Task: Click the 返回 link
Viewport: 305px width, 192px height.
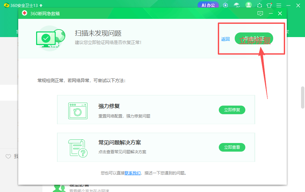Action: [x=225, y=39]
